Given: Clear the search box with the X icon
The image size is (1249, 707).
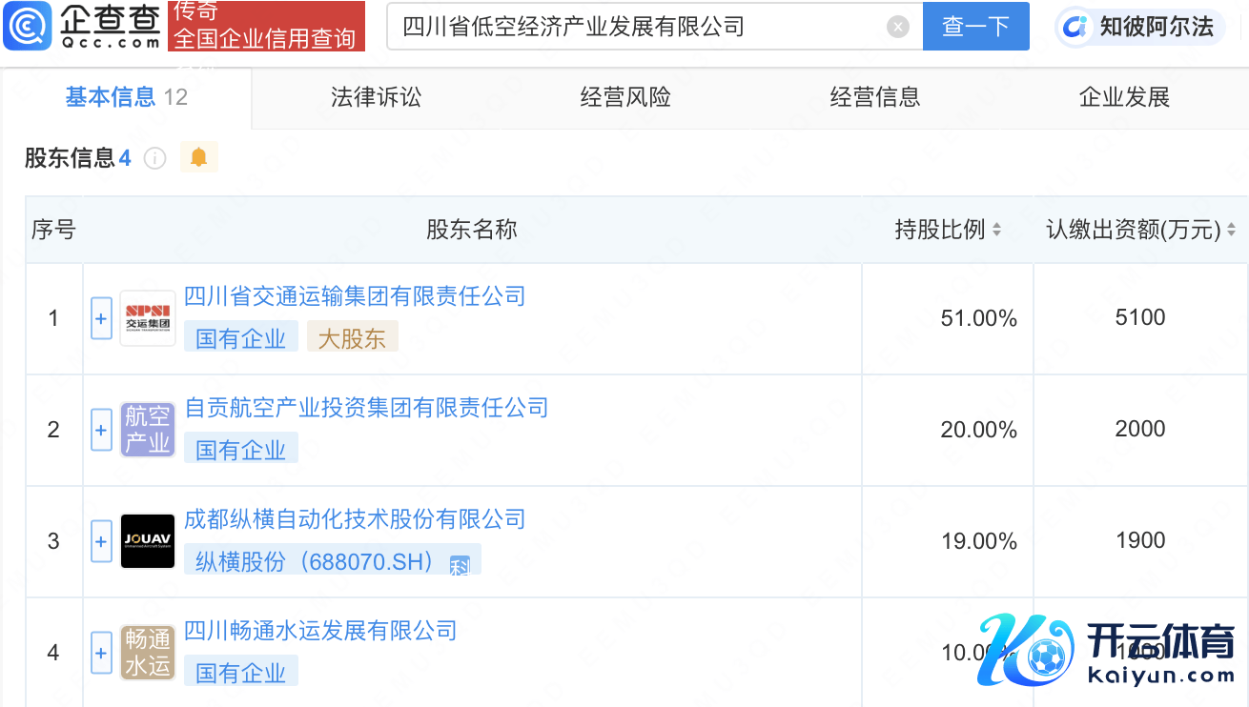Looking at the screenshot, I should [897, 27].
